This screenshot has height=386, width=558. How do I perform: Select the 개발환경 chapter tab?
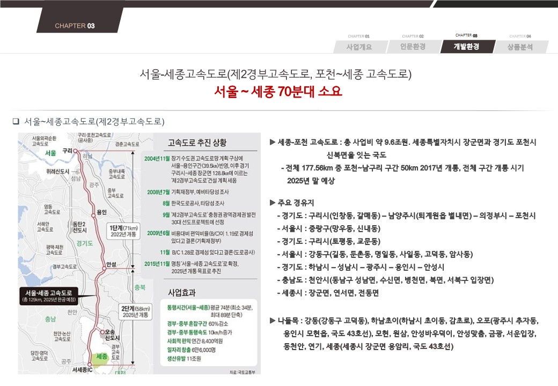pyautogui.click(x=467, y=47)
